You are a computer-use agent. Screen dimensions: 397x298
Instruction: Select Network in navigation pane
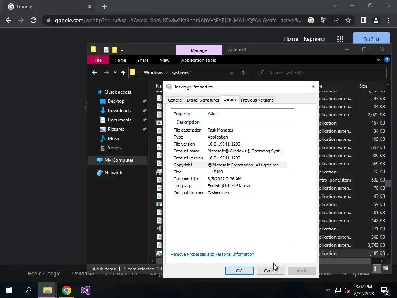113,173
